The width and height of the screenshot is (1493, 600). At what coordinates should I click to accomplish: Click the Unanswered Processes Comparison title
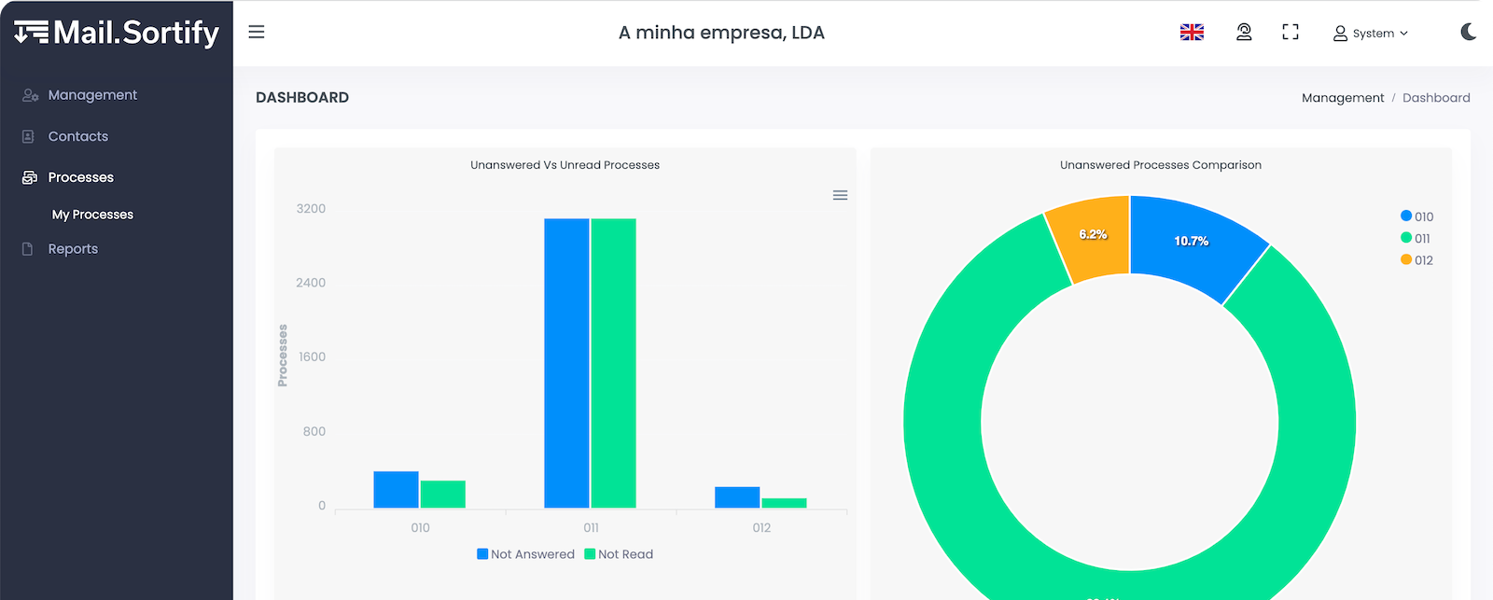click(x=1160, y=165)
